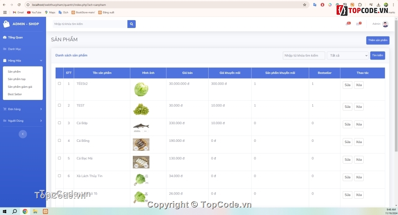Open the browser extensions puzzle icon
The height and width of the screenshot is (215, 398).
pyautogui.click(x=360, y=5)
